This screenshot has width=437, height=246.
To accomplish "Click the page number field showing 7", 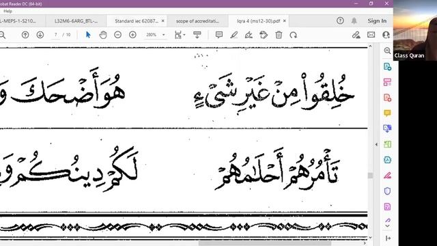I will point(56,35).
